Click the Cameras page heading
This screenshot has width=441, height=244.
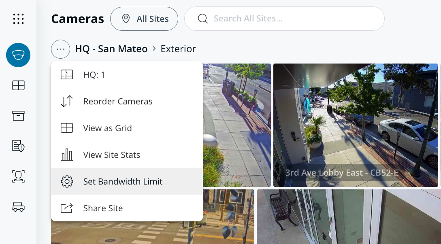pyautogui.click(x=78, y=19)
